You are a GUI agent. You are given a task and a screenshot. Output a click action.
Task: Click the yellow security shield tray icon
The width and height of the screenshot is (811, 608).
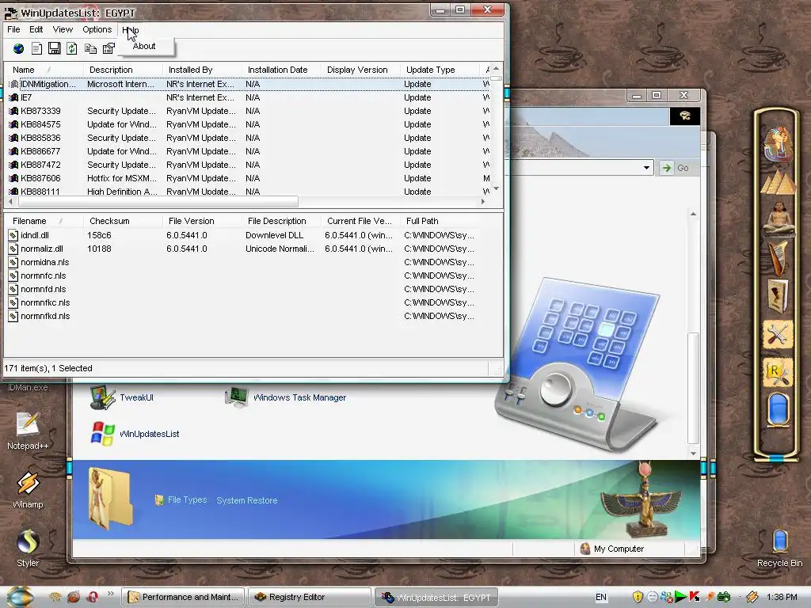[638, 597]
